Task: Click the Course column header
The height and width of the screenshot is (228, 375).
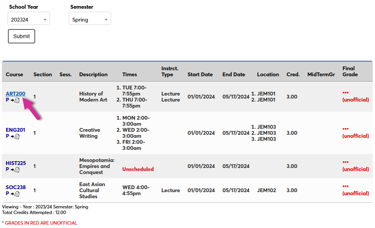Action: 15,74
